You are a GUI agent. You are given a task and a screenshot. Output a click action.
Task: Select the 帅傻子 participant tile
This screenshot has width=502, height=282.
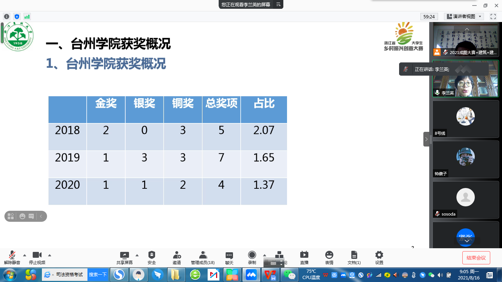pyautogui.click(x=465, y=159)
